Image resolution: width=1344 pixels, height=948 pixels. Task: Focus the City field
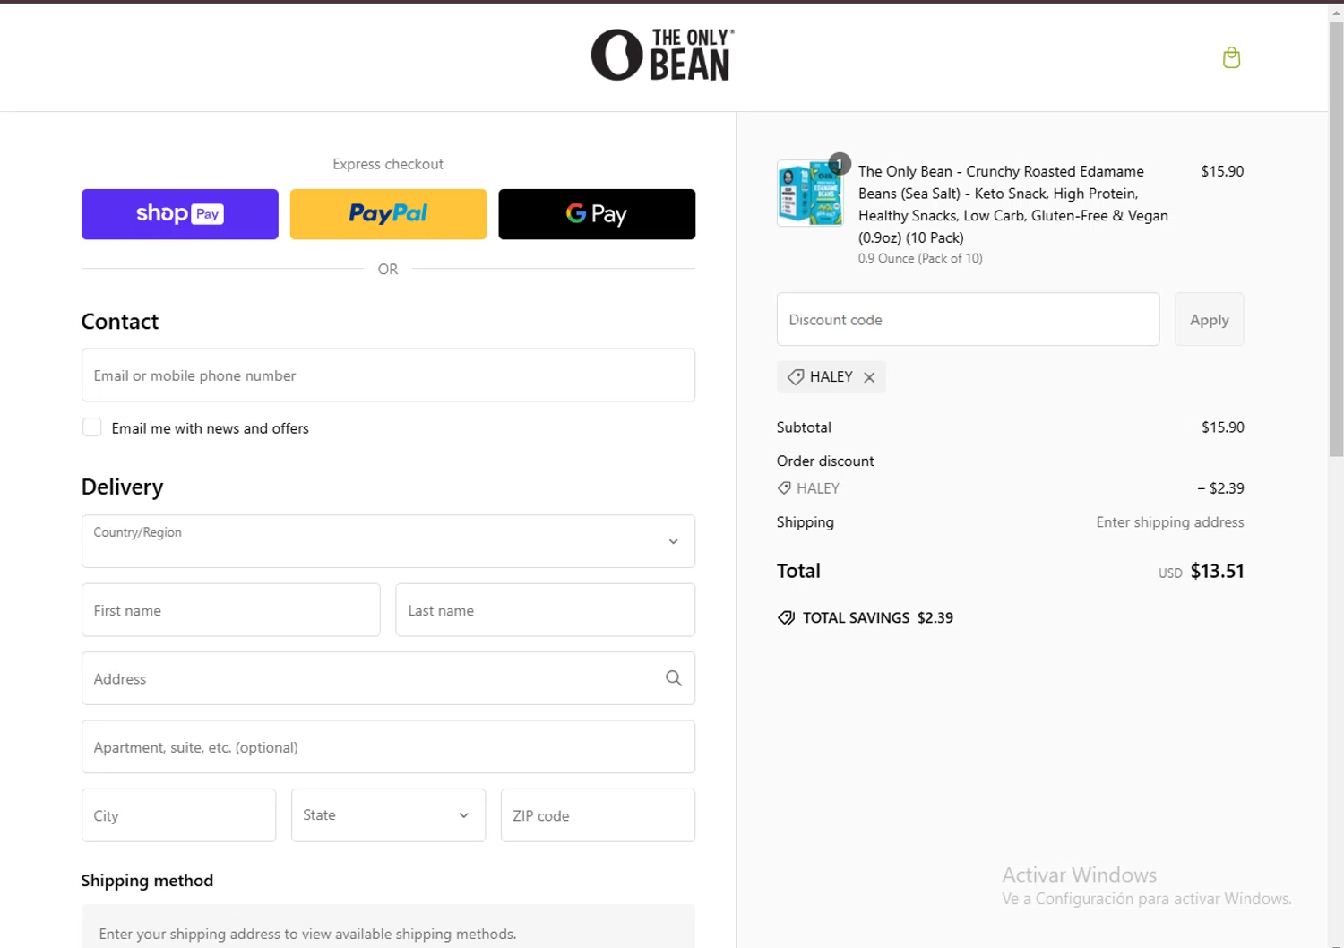[178, 814]
